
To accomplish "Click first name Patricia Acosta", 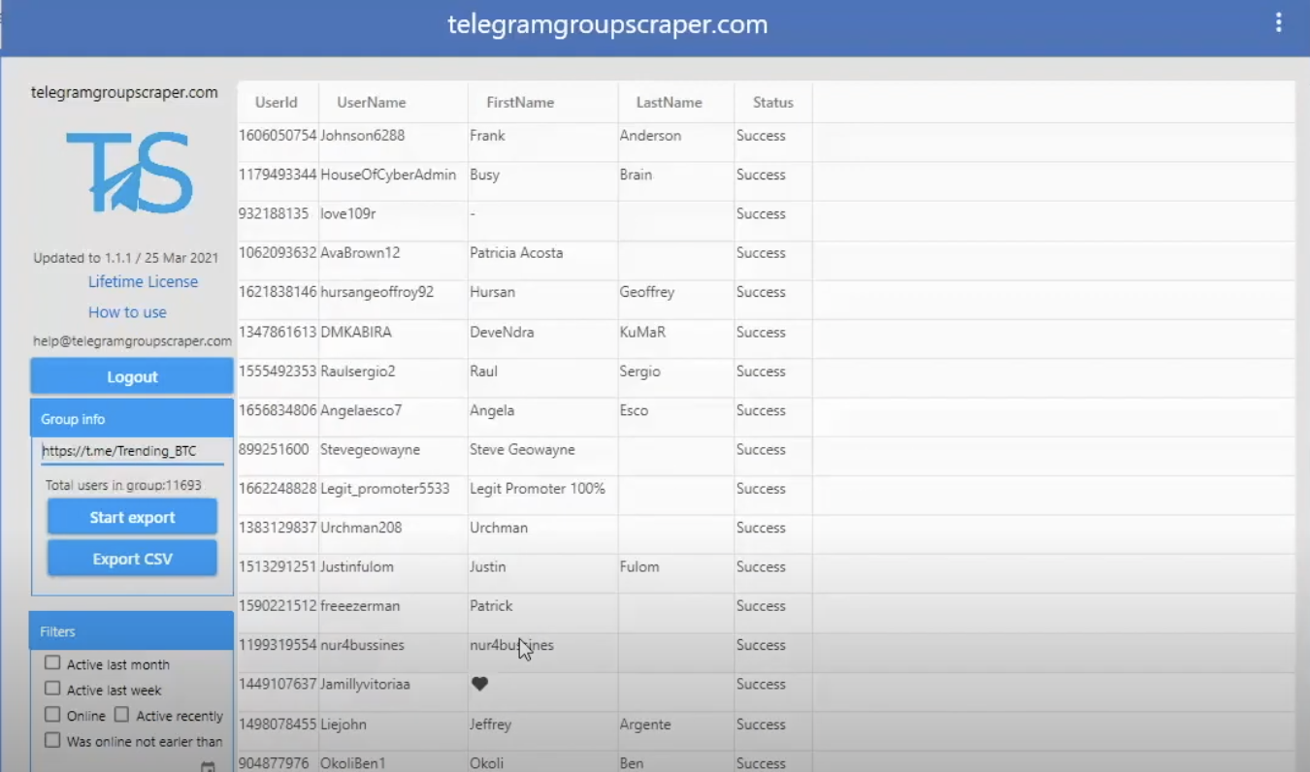I will (x=516, y=253).
